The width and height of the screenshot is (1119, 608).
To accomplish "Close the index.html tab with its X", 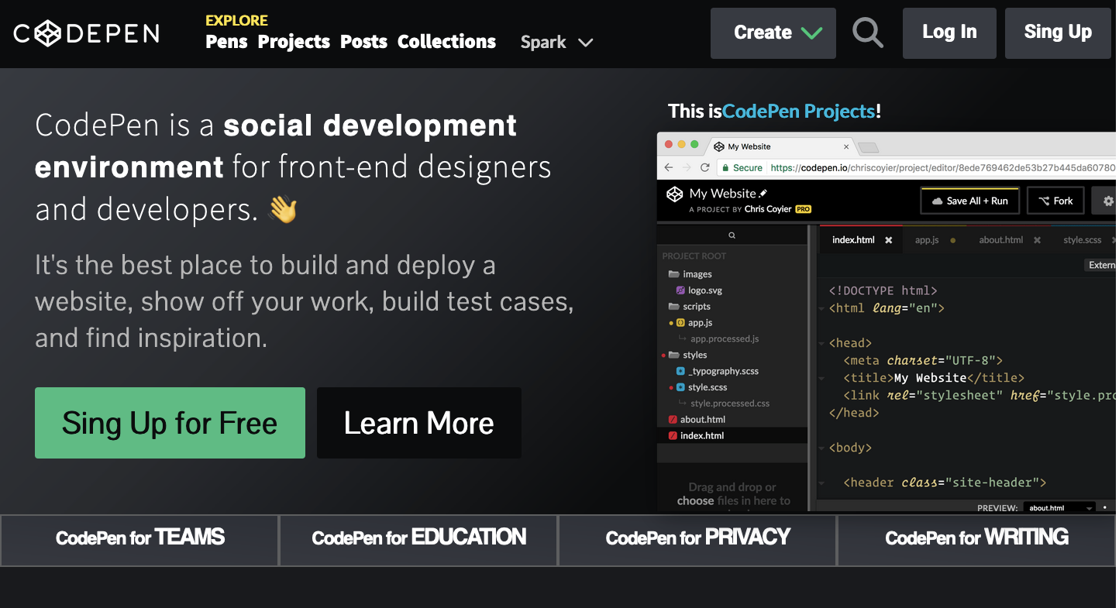I will (x=888, y=240).
